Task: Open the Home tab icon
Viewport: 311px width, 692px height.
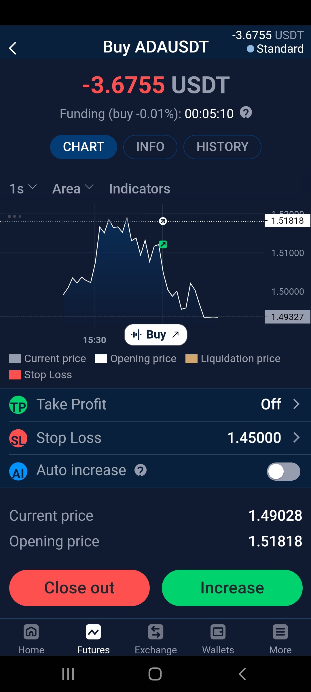Action: click(31, 632)
